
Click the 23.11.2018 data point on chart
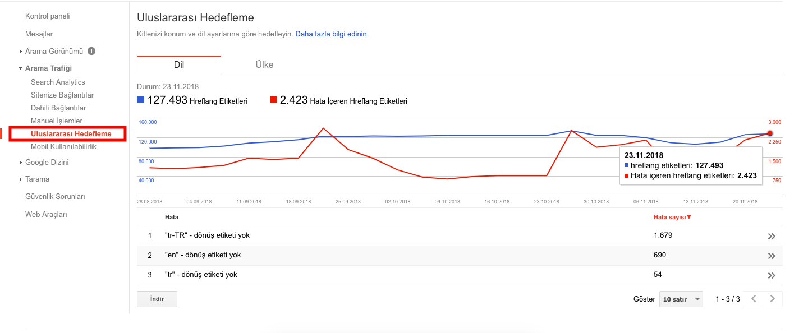click(770, 133)
